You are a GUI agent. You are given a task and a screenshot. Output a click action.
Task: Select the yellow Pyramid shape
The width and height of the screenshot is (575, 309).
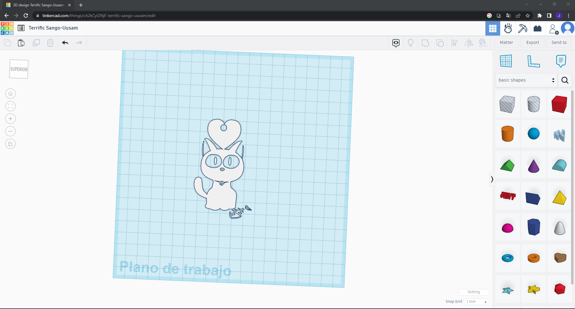click(559, 198)
